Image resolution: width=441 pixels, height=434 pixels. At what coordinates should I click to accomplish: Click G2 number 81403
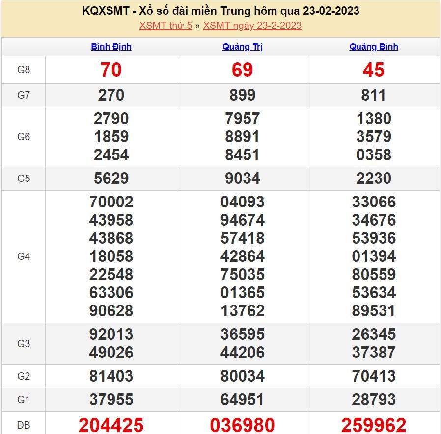111,376
